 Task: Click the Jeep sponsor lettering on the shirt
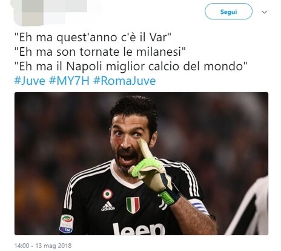pos(139,229)
